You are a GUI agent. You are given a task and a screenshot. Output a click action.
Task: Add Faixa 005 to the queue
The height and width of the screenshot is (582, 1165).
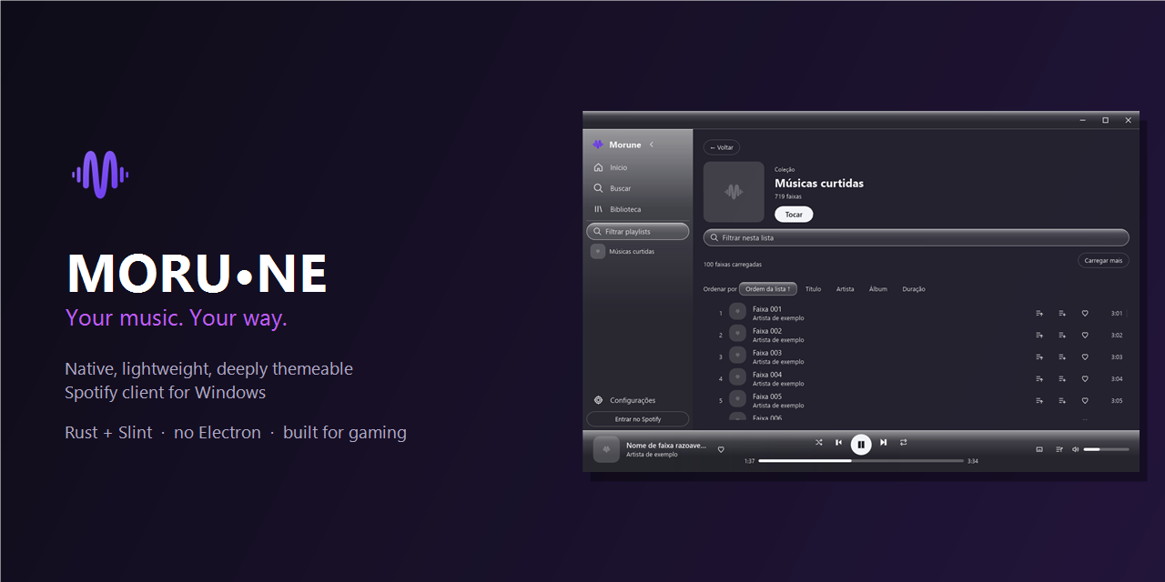coord(1062,401)
